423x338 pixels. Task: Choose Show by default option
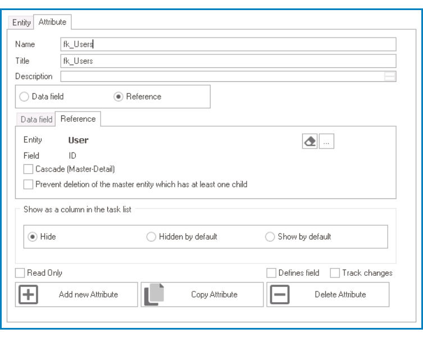coord(270,237)
